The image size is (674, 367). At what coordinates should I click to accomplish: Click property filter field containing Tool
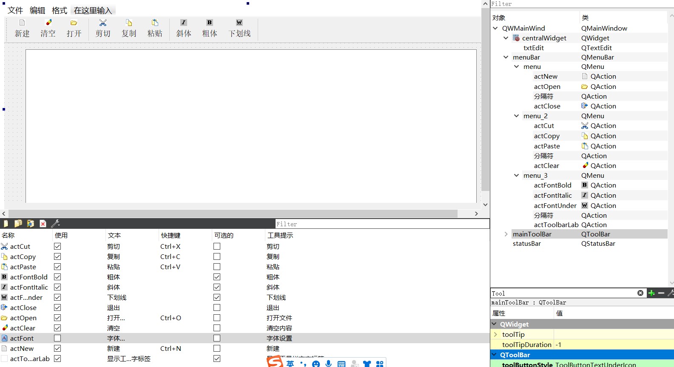[563, 293]
